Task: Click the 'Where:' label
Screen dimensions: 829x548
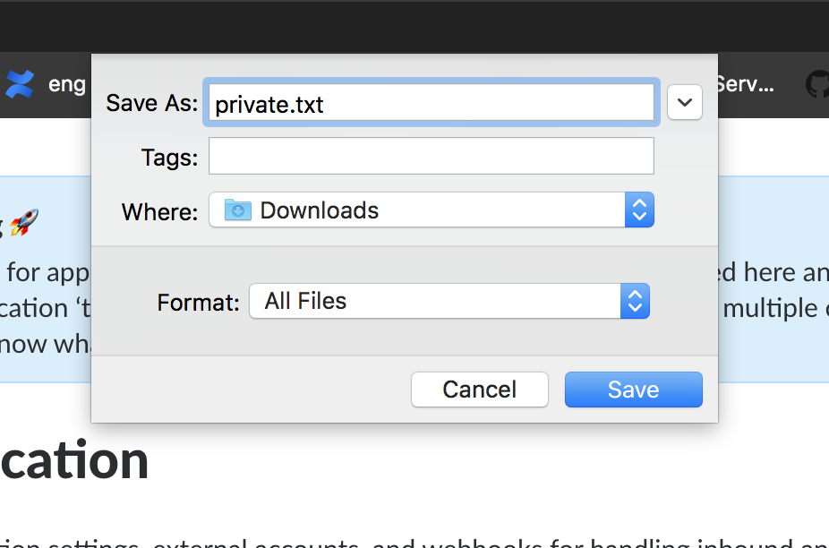Action: coord(159,212)
